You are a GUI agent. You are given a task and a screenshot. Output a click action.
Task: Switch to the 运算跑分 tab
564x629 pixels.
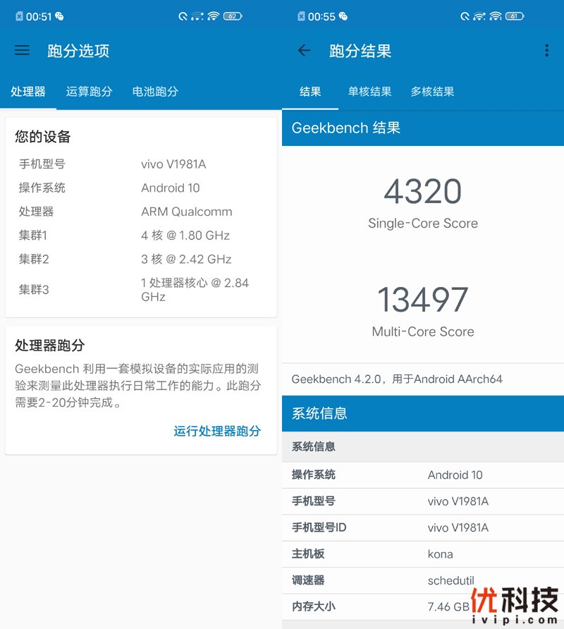tap(89, 91)
